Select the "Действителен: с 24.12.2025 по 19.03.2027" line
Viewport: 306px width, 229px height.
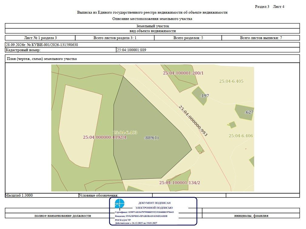coord(136,223)
